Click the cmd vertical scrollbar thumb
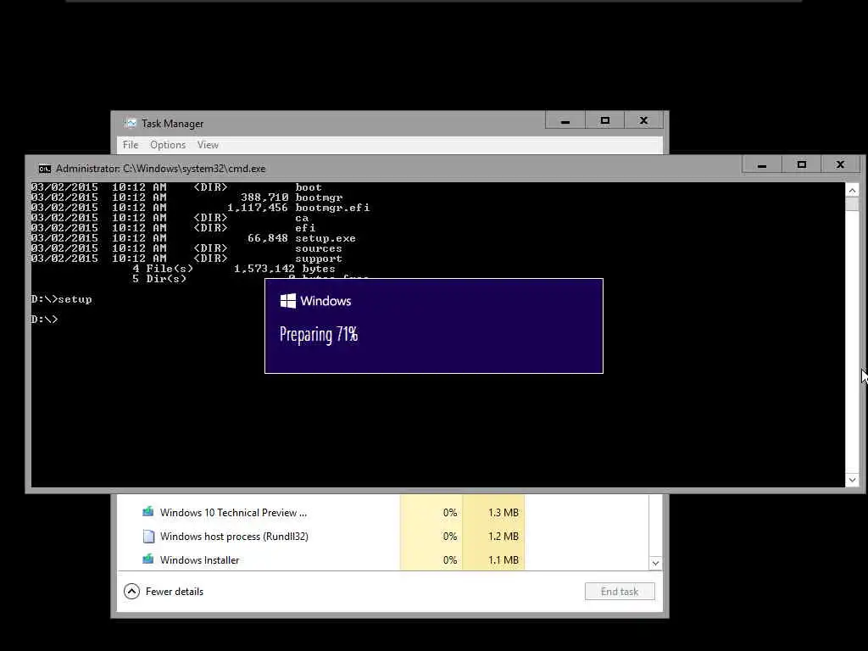This screenshot has width=868, height=651. coord(853,204)
